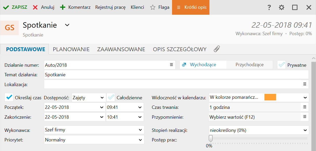Click Przypomnienie value picker icon
Image resolution: width=316 pixels, height=151 pixels.
point(305,117)
